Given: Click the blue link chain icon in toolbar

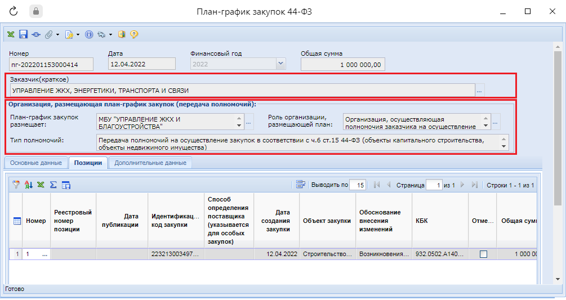Looking at the screenshot, I should [36, 34].
